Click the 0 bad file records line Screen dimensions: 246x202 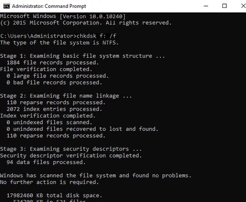pos(54,82)
